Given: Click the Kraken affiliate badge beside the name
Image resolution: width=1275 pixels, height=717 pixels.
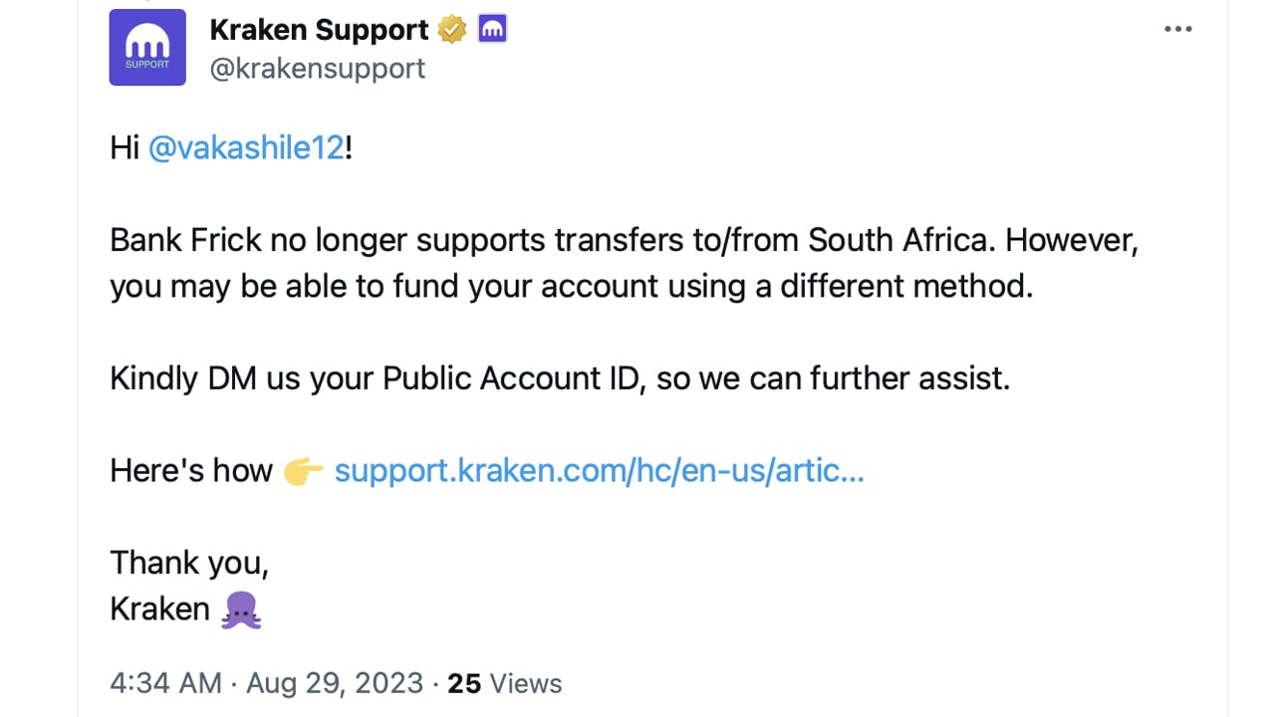Looking at the screenshot, I should tap(492, 30).
